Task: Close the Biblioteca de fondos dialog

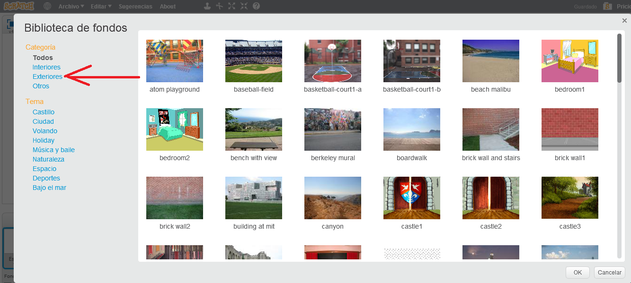Action: 624,20
